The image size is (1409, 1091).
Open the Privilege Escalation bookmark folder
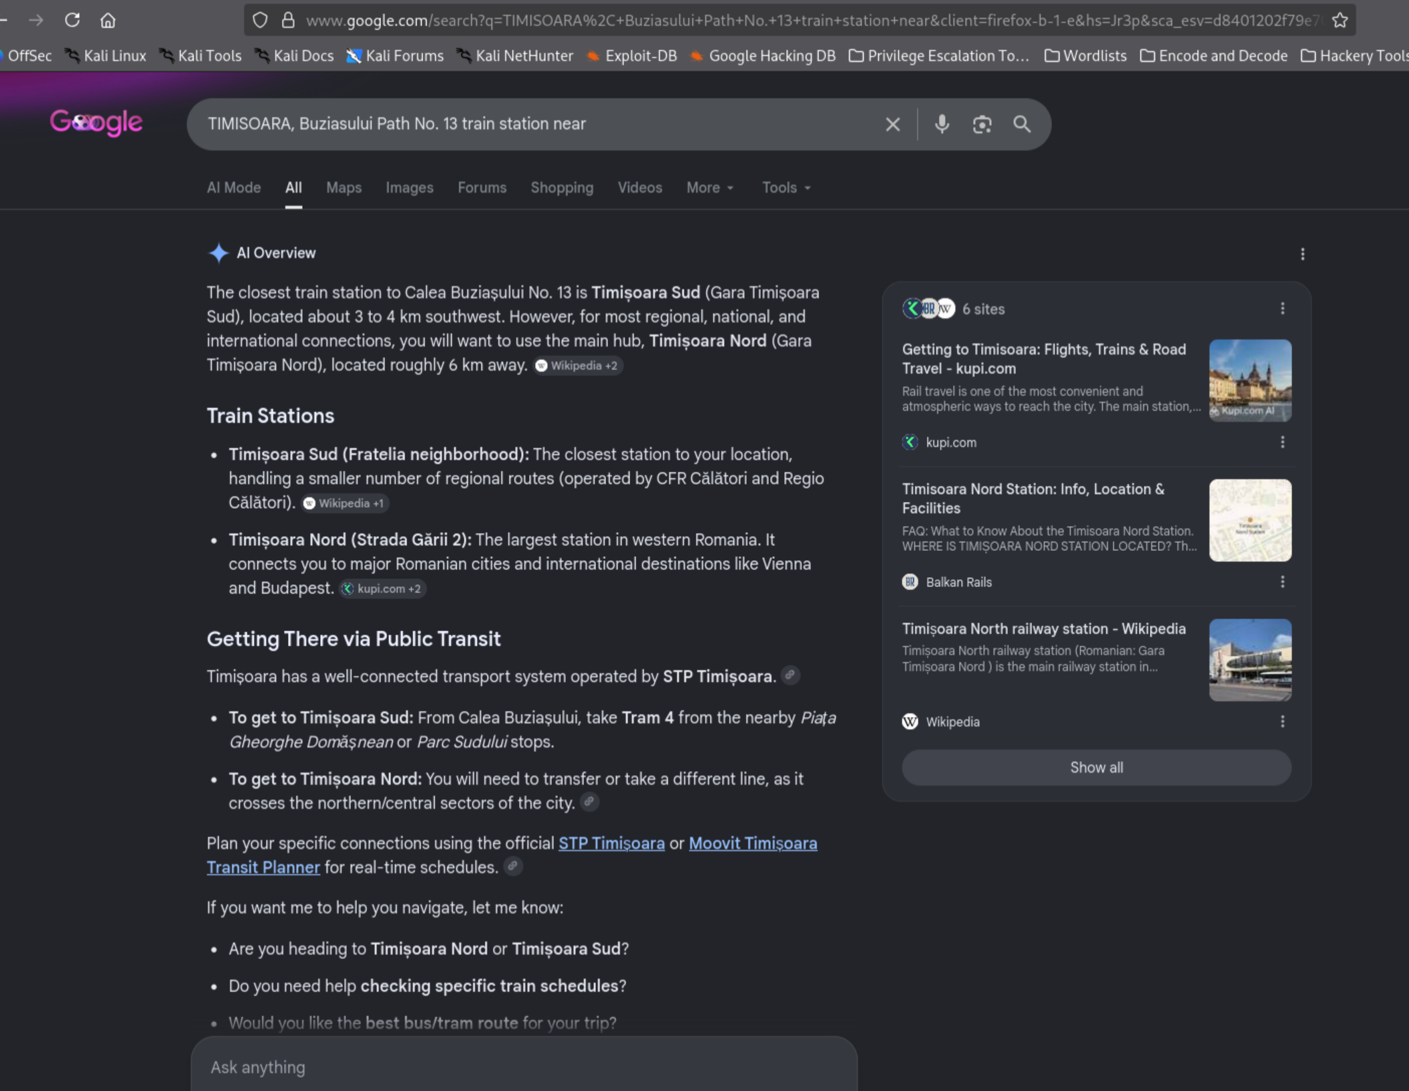pos(939,56)
